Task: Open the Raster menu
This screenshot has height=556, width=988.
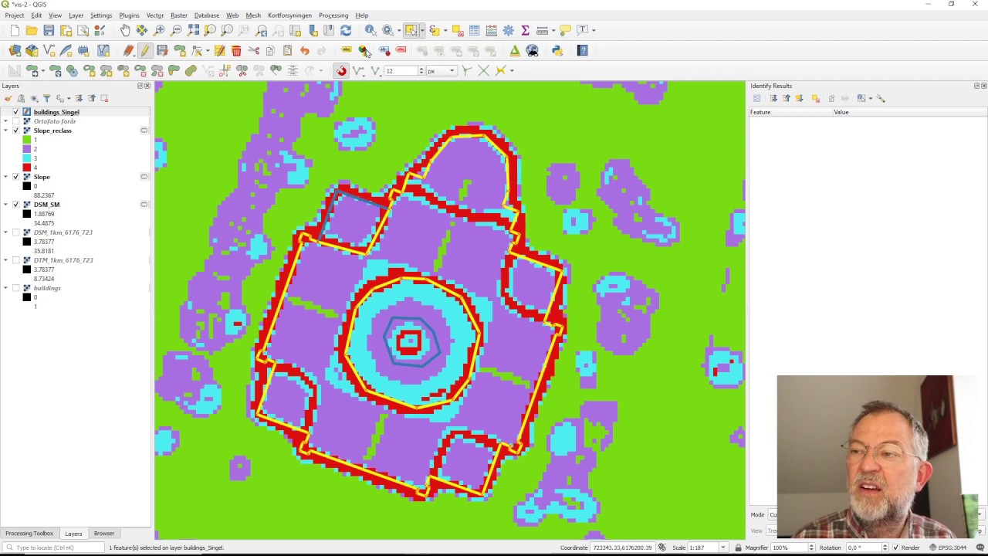Action: coord(179,15)
